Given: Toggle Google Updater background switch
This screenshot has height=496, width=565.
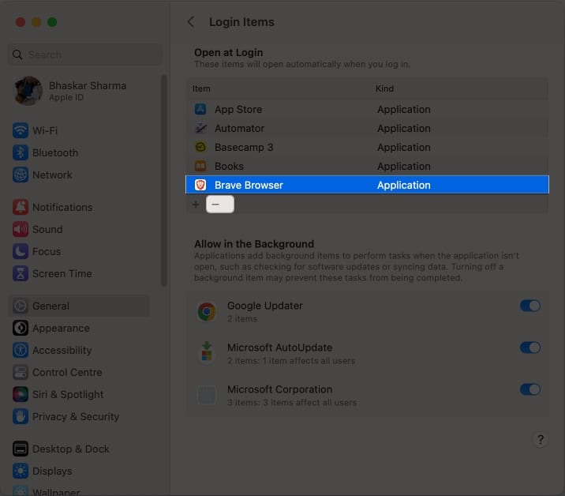Looking at the screenshot, I should [529, 306].
